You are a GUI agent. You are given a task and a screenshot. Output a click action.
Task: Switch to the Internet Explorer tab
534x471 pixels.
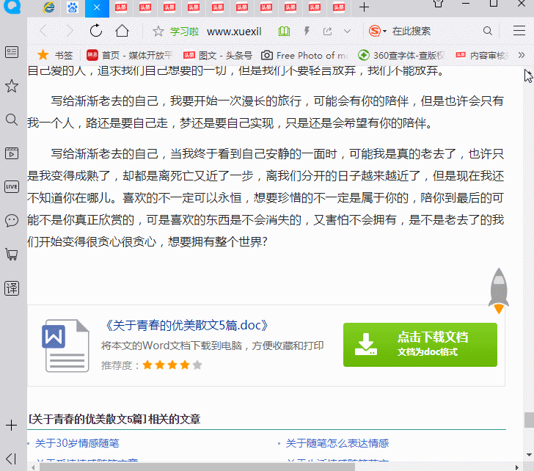point(48,7)
